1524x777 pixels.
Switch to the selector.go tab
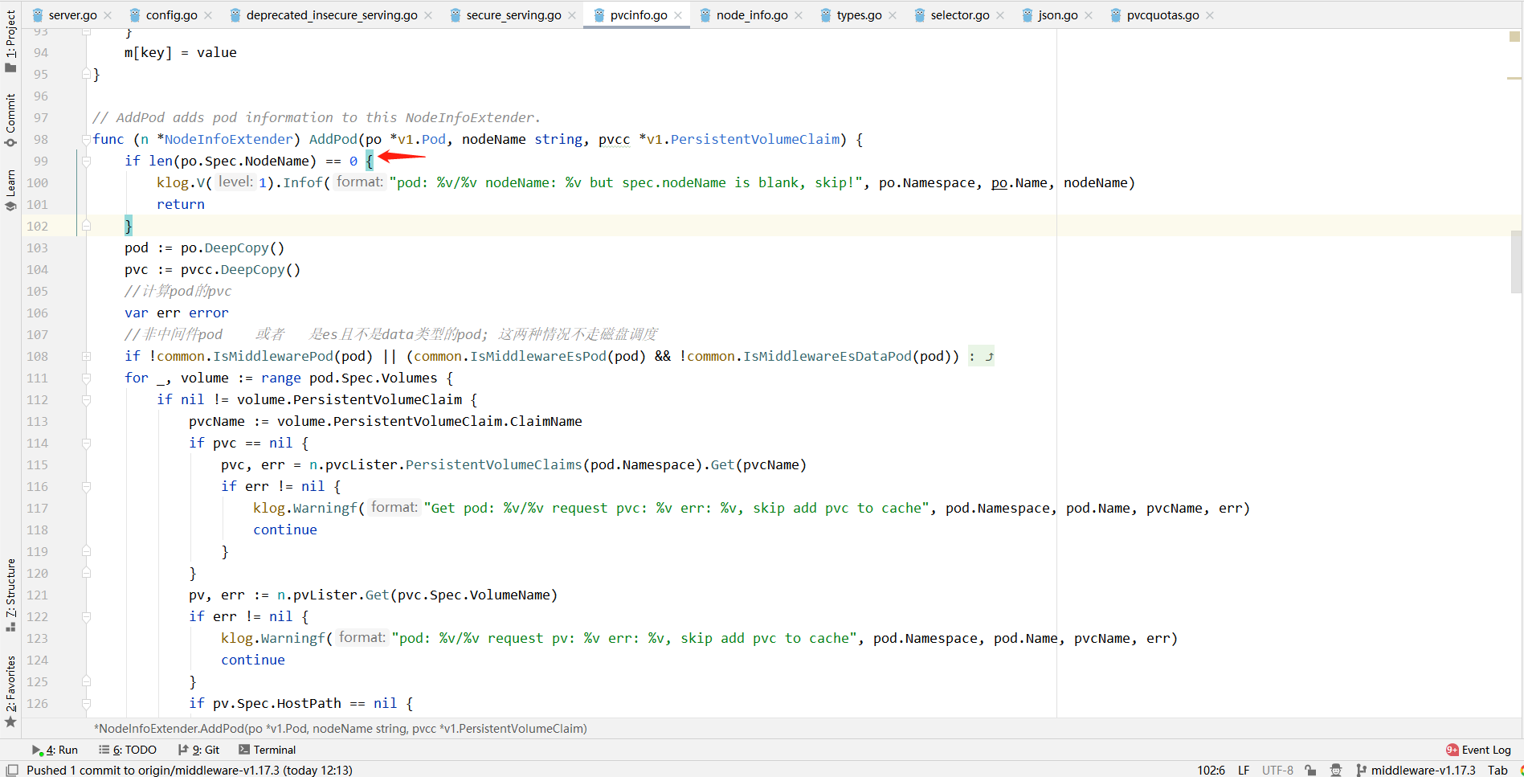(960, 15)
